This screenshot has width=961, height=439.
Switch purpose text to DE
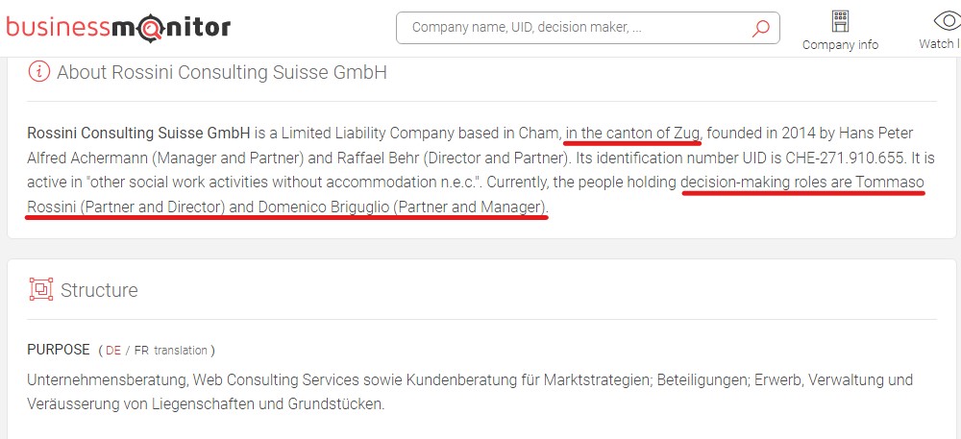coord(113,351)
